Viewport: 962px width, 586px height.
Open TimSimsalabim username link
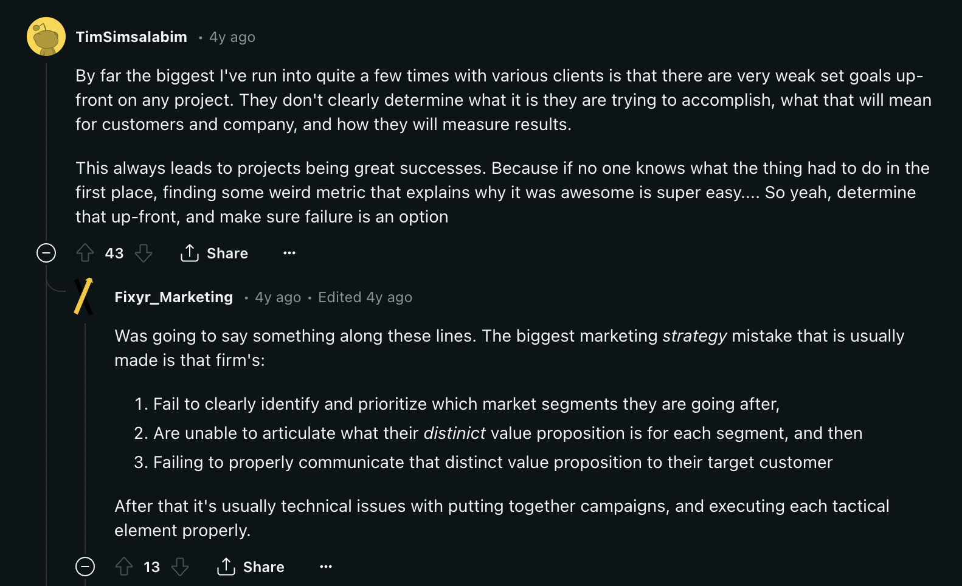tap(131, 37)
